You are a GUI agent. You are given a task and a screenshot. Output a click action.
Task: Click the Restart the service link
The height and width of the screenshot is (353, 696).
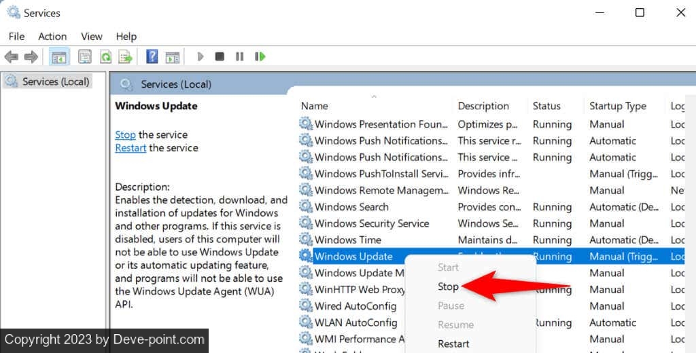130,147
